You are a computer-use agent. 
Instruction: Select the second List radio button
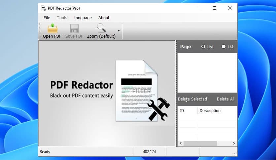(x=224, y=47)
